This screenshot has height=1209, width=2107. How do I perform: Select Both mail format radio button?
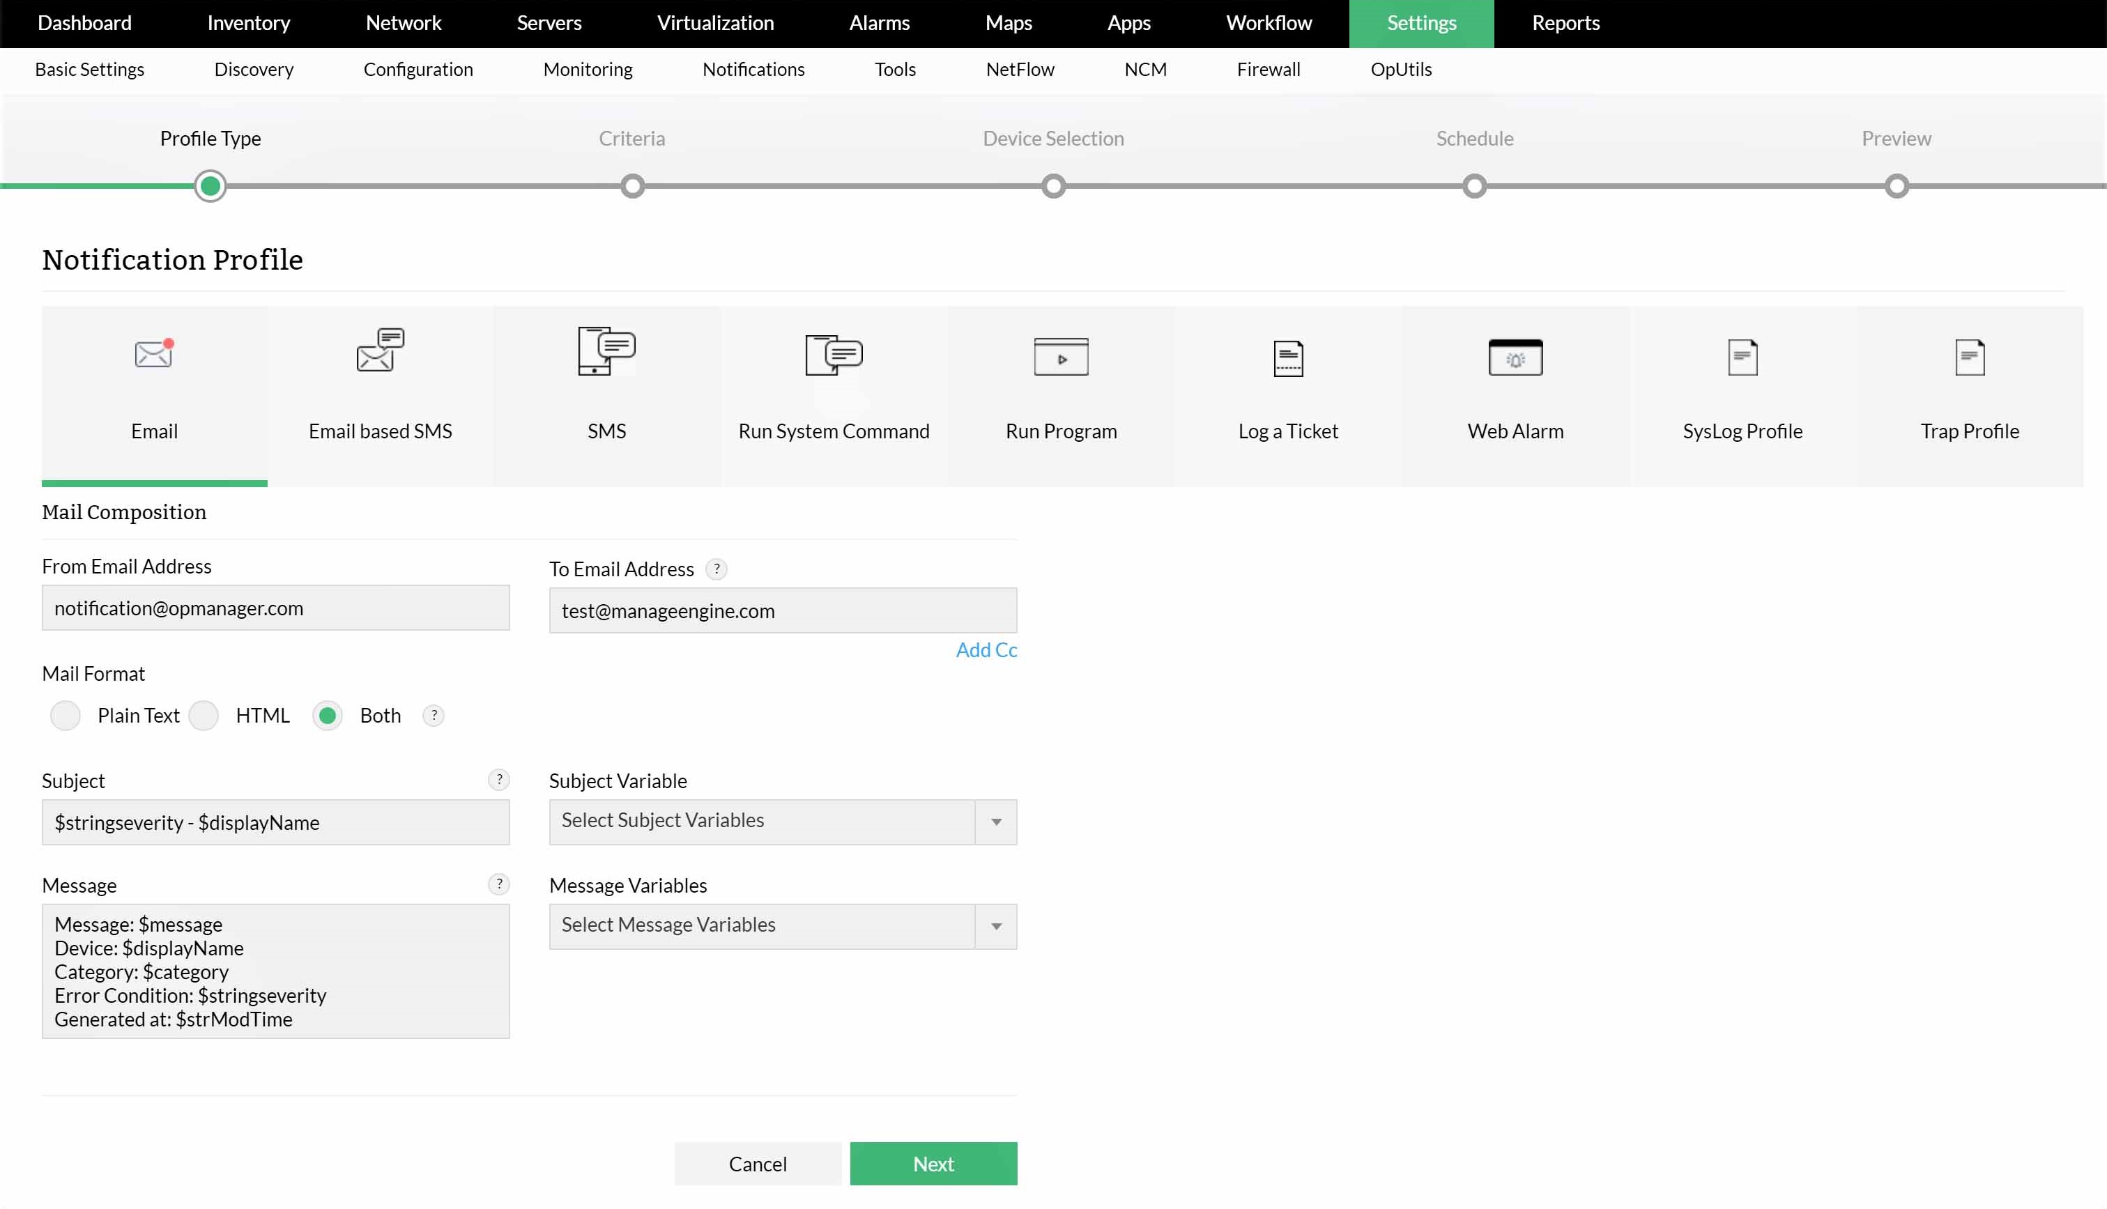coord(328,714)
